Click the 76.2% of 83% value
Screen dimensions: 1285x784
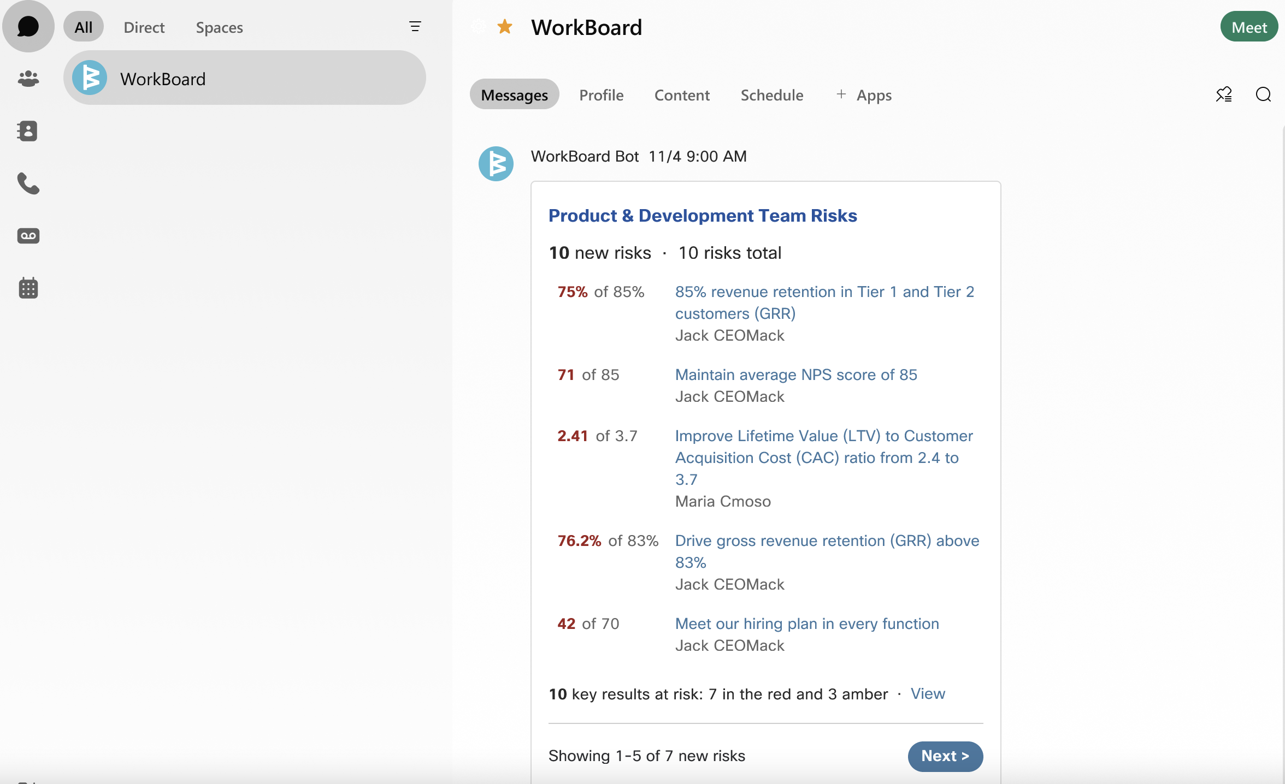(608, 541)
